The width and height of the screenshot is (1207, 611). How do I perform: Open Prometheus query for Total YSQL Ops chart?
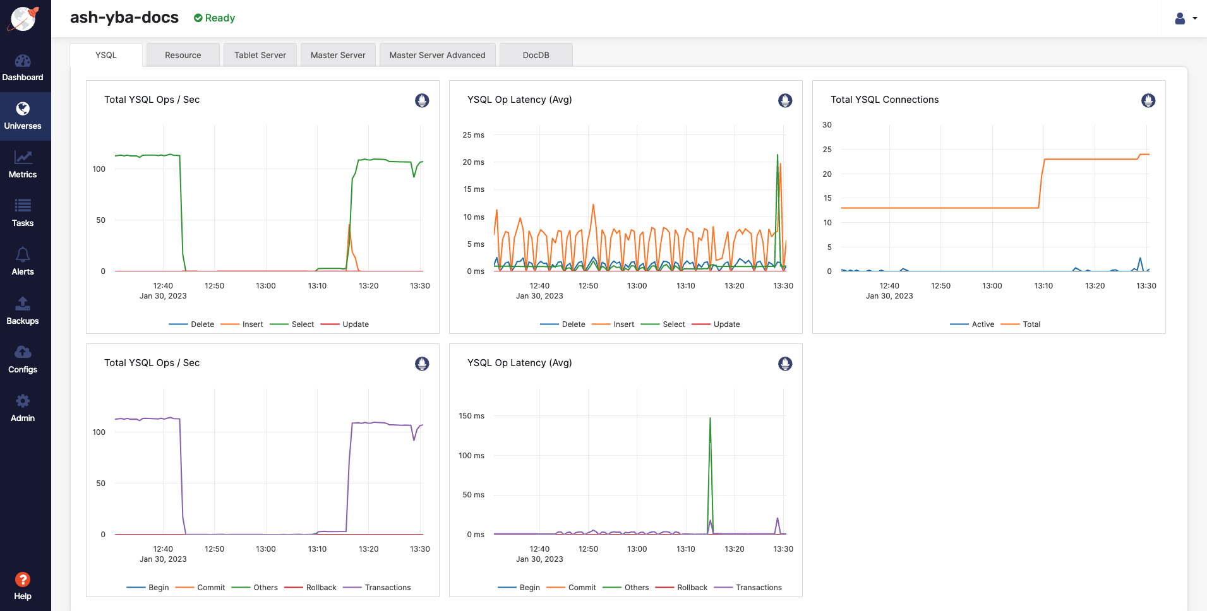(422, 100)
